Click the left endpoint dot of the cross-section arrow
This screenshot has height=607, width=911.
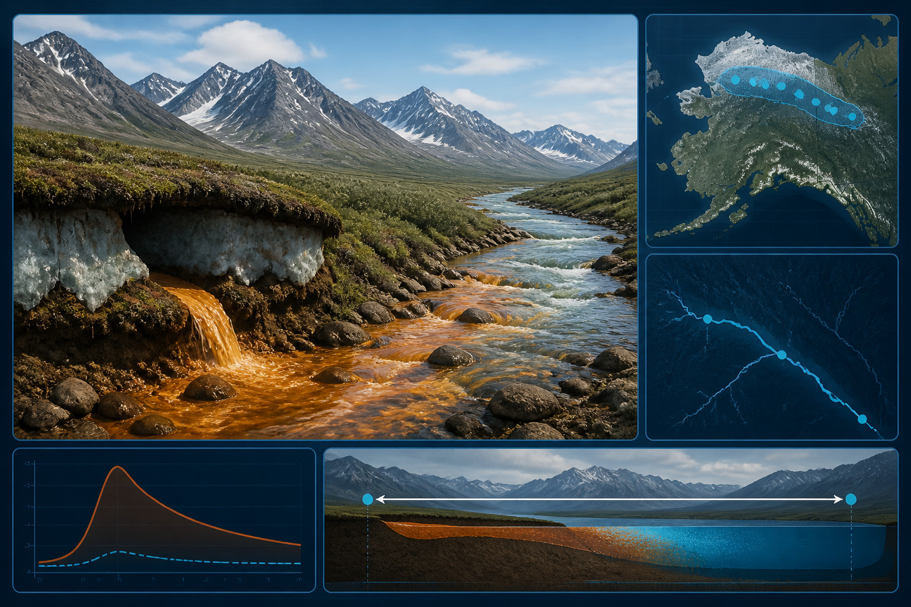click(x=368, y=500)
